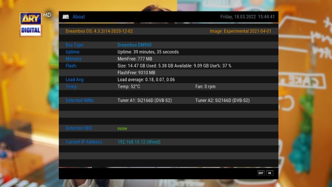Select Tuner A2 Si2166D entry
The height and width of the screenshot is (187, 332).
222,101
